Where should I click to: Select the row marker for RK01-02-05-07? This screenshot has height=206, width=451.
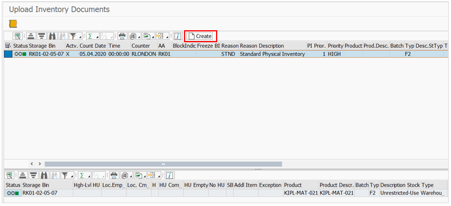pyautogui.click(x=8, y=54)
